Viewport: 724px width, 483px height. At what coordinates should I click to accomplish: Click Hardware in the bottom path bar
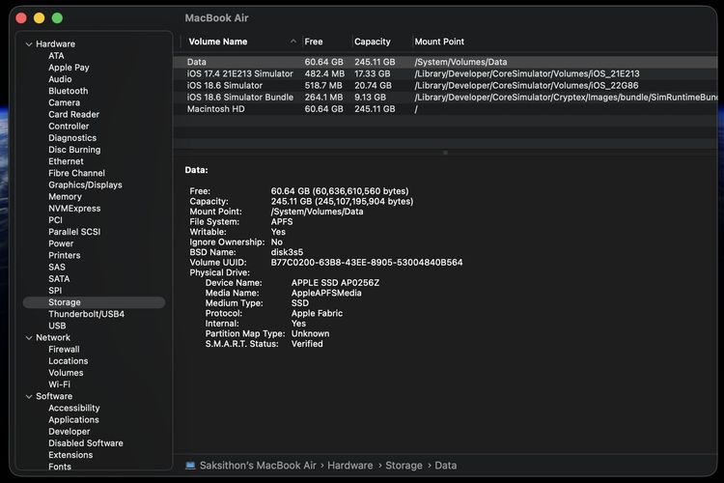349,466
